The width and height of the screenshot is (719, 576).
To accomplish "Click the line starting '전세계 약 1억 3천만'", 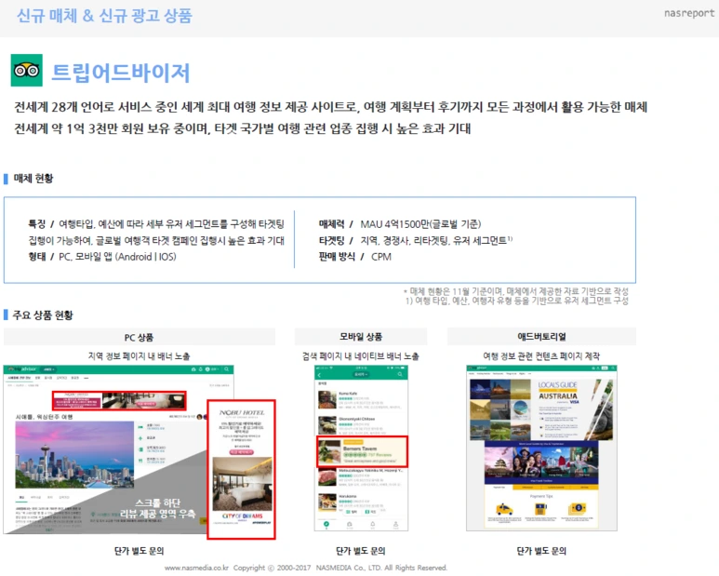I will (x=243, y=128).
